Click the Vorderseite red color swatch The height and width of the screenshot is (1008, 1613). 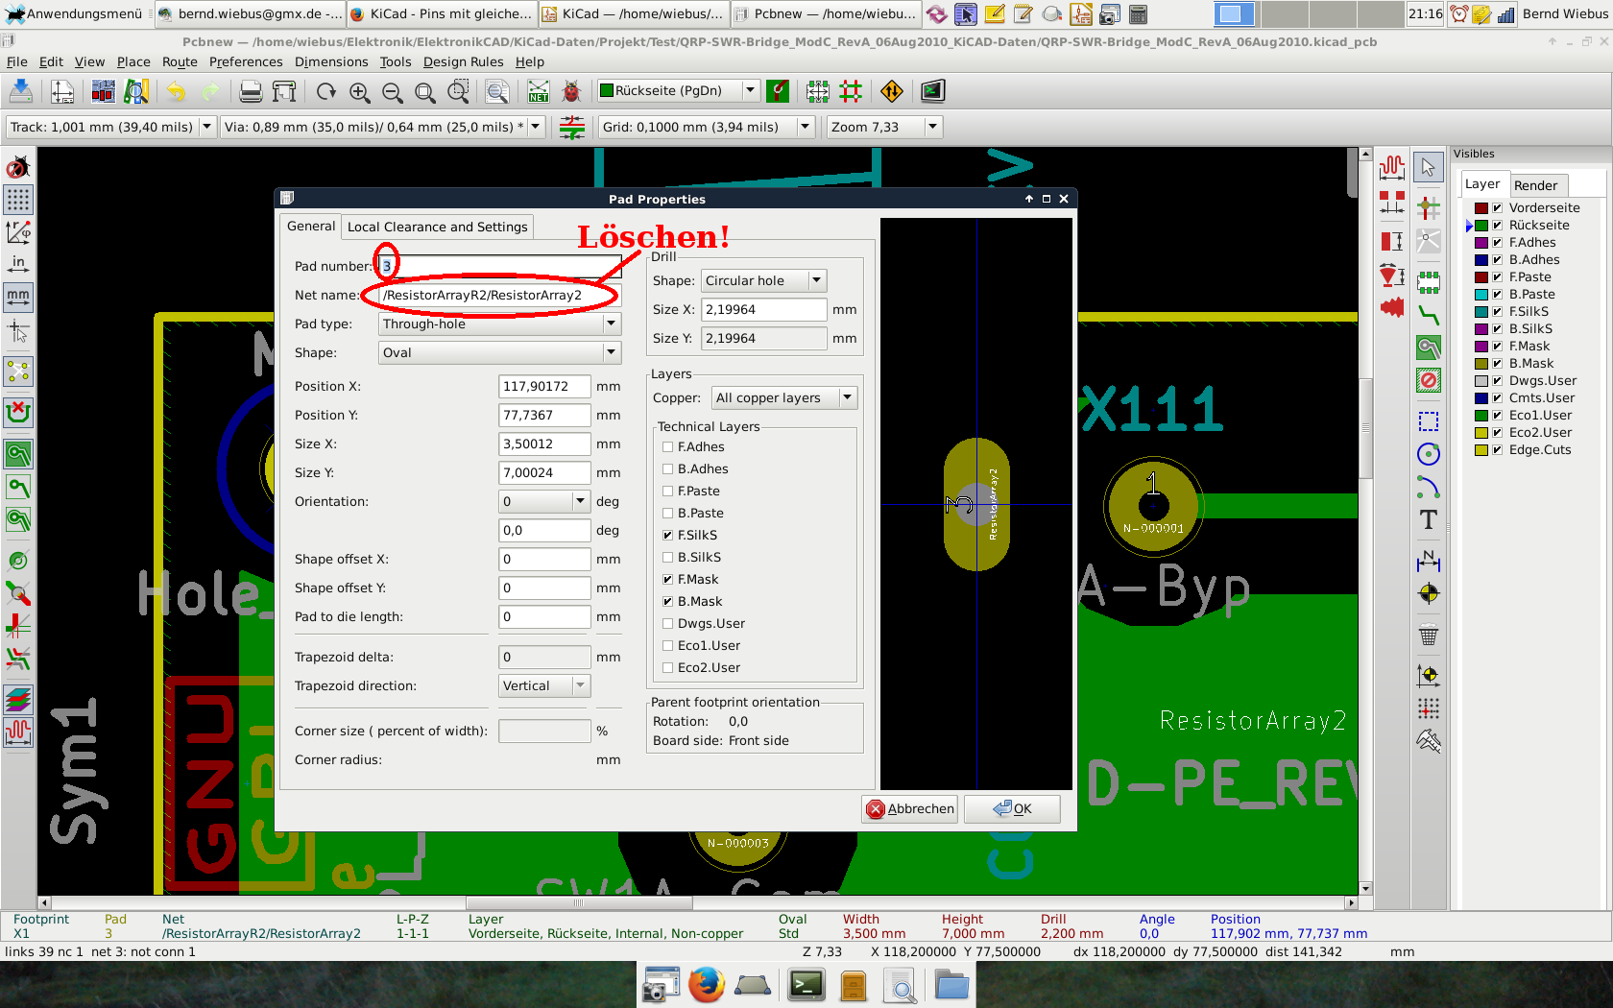coord(1481,208)
